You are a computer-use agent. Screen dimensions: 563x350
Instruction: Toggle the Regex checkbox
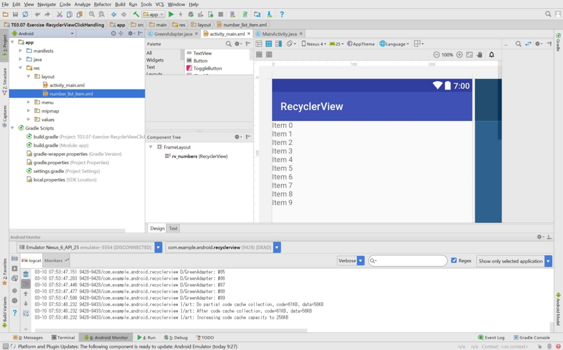click(454, 261)
